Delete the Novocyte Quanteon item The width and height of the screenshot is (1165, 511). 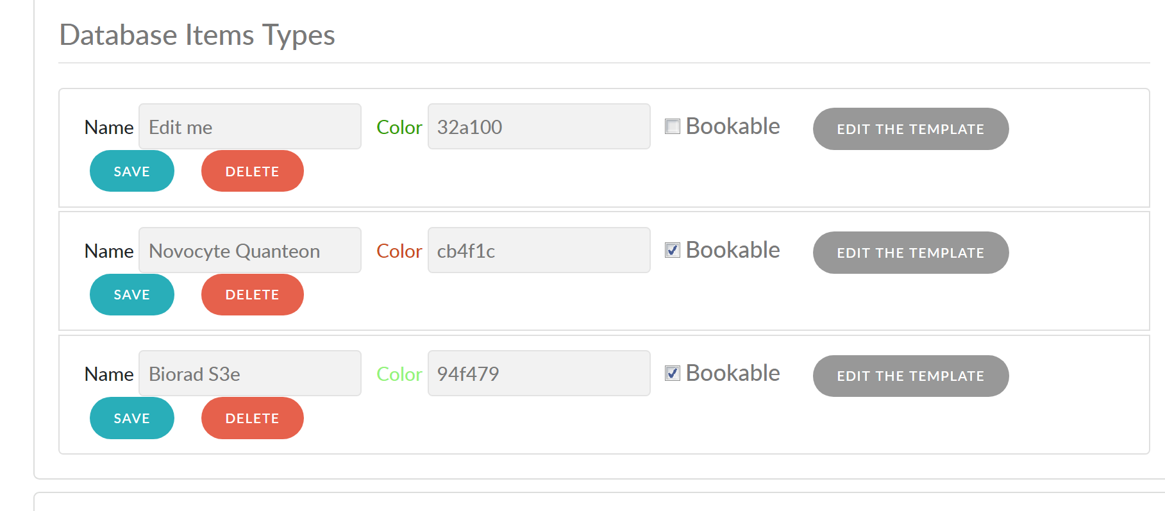(252, 294)
